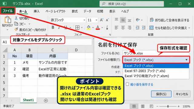Click the 保存(S) button
The height and width of the screenshot is (109, 194).
(x=161, y=94)
